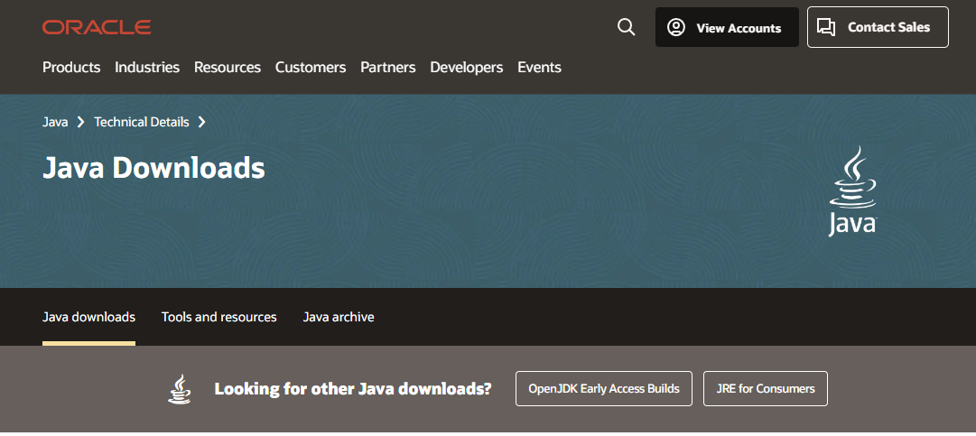The height and width of the screenshot is (436, 976).
Task: Click the Java cup icon beside the "Looking for other Java downloads?" text
Action: (180, 389)
